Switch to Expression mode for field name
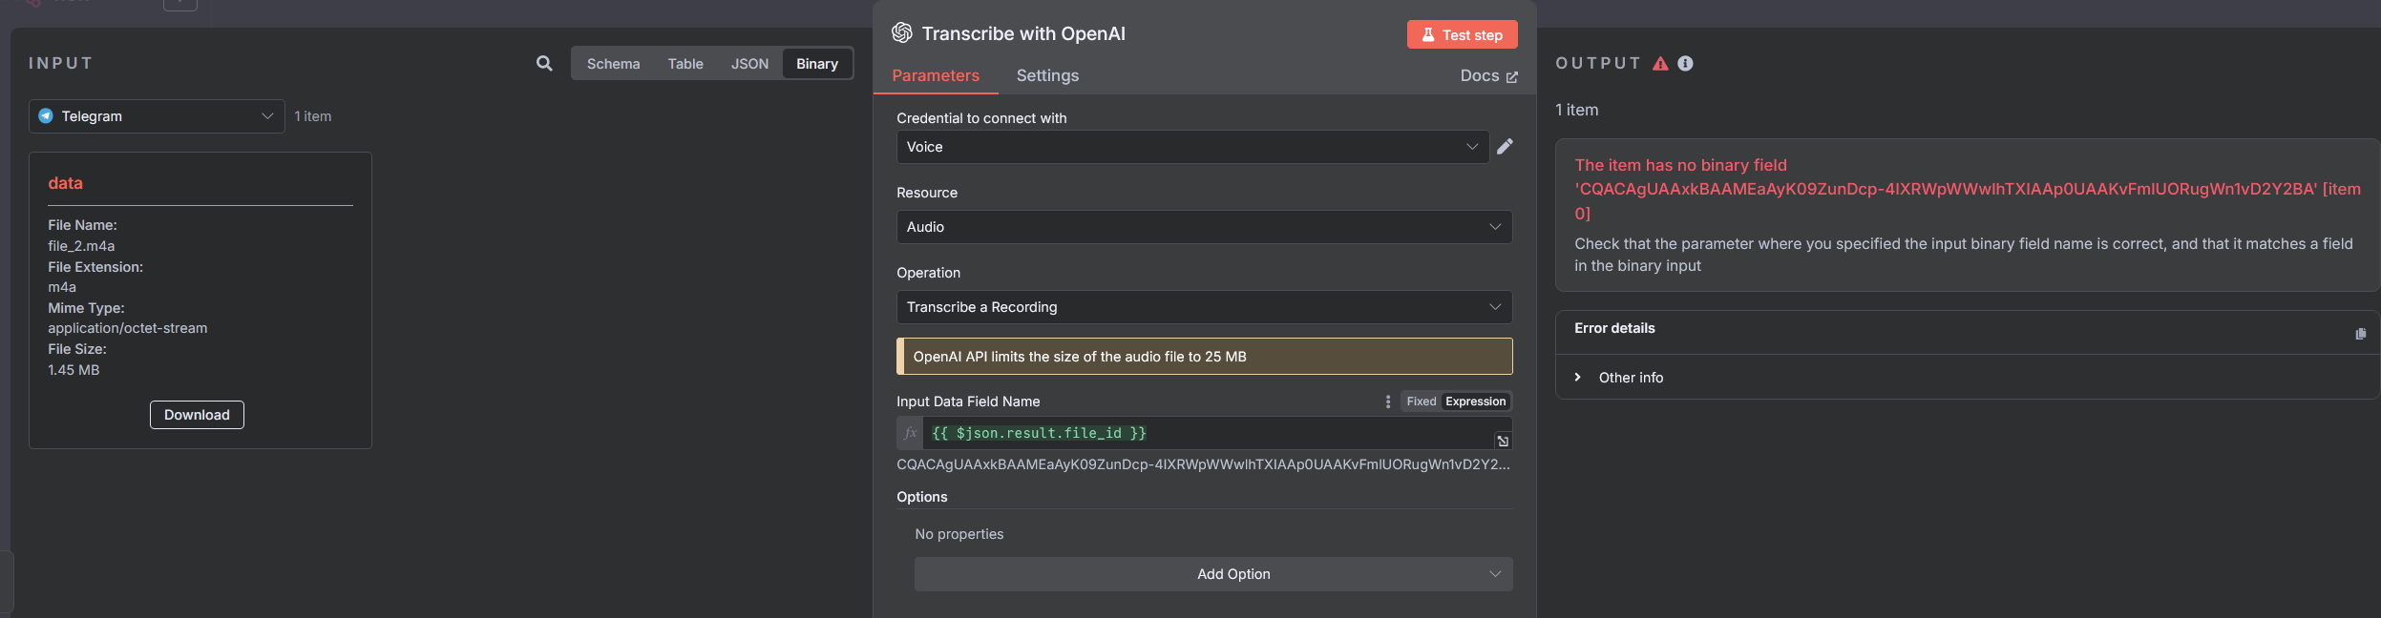Viewport: 2381px width, 618px height. (x=1475, y=402)
